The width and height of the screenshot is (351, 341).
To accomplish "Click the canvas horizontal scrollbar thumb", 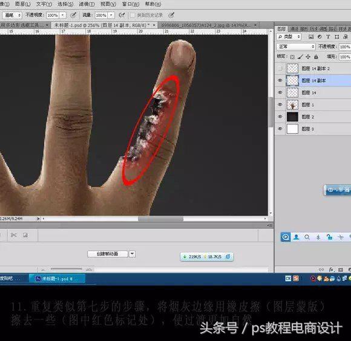I will point(160,219).
